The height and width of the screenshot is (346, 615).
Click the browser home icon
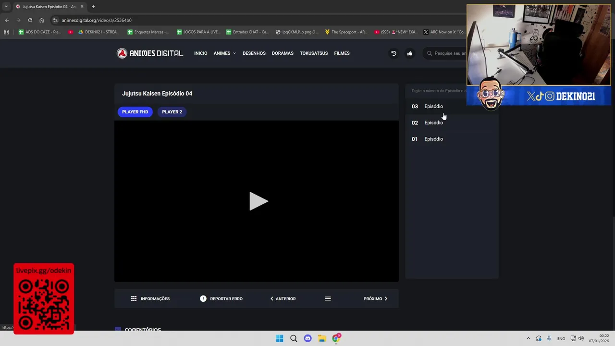[x=41, y=20]
